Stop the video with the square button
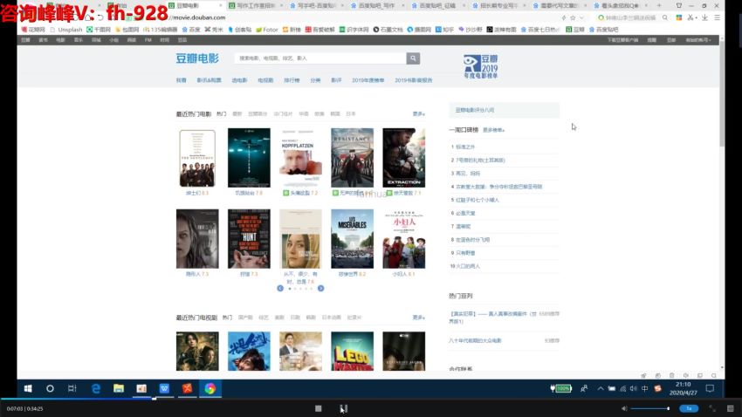Image resolution: width=742 pixels, height=417 pixels. coord(319,408)
